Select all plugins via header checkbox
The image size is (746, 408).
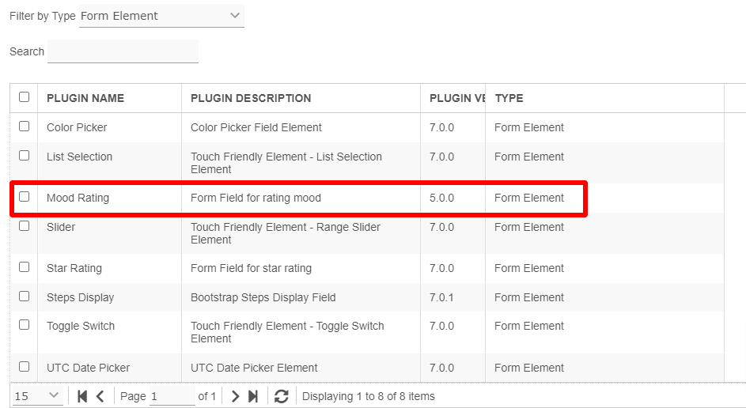point(25,97)
